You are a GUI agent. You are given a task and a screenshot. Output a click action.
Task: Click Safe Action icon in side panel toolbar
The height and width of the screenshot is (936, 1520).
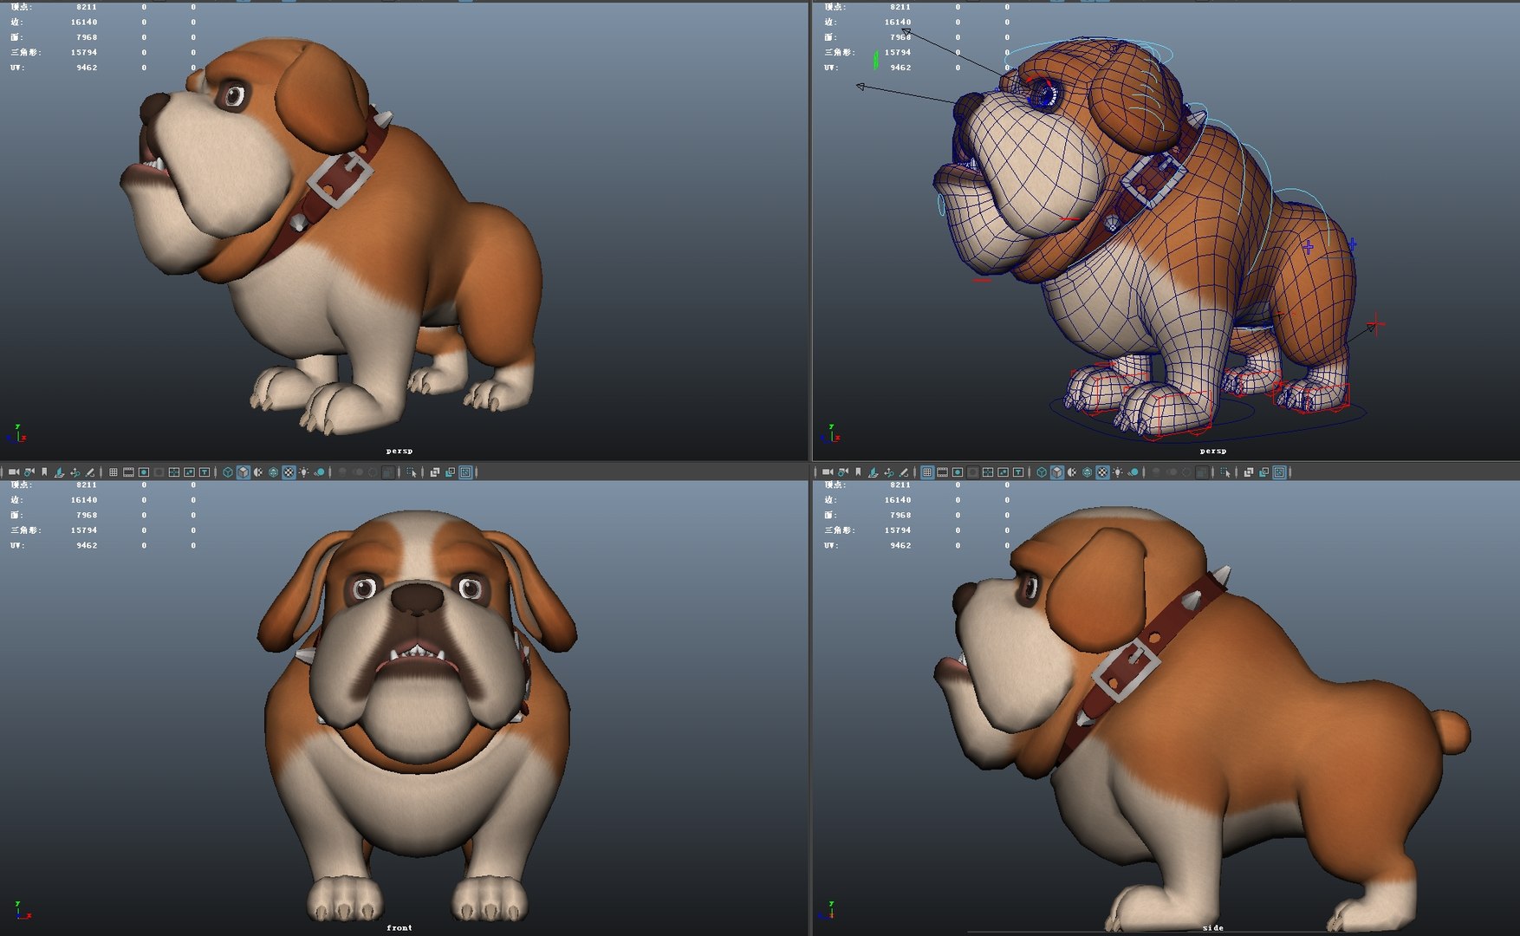[1004, 472]
